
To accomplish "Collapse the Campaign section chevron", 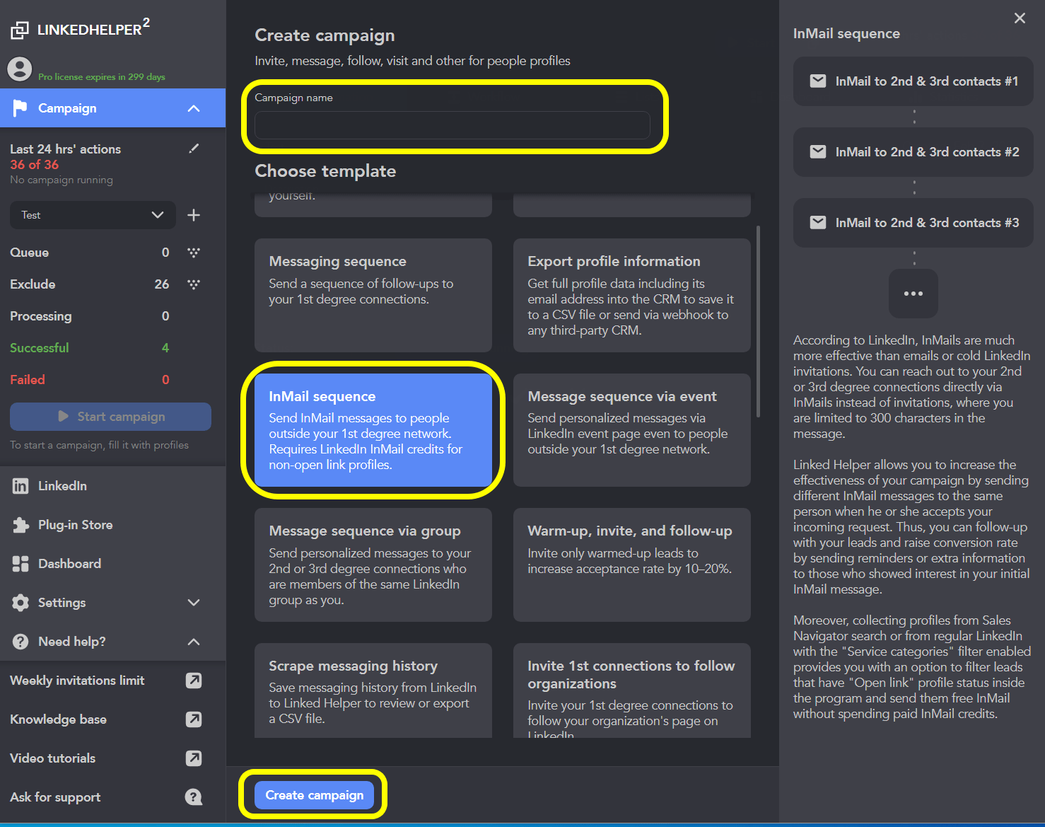I will coord(194,108).
